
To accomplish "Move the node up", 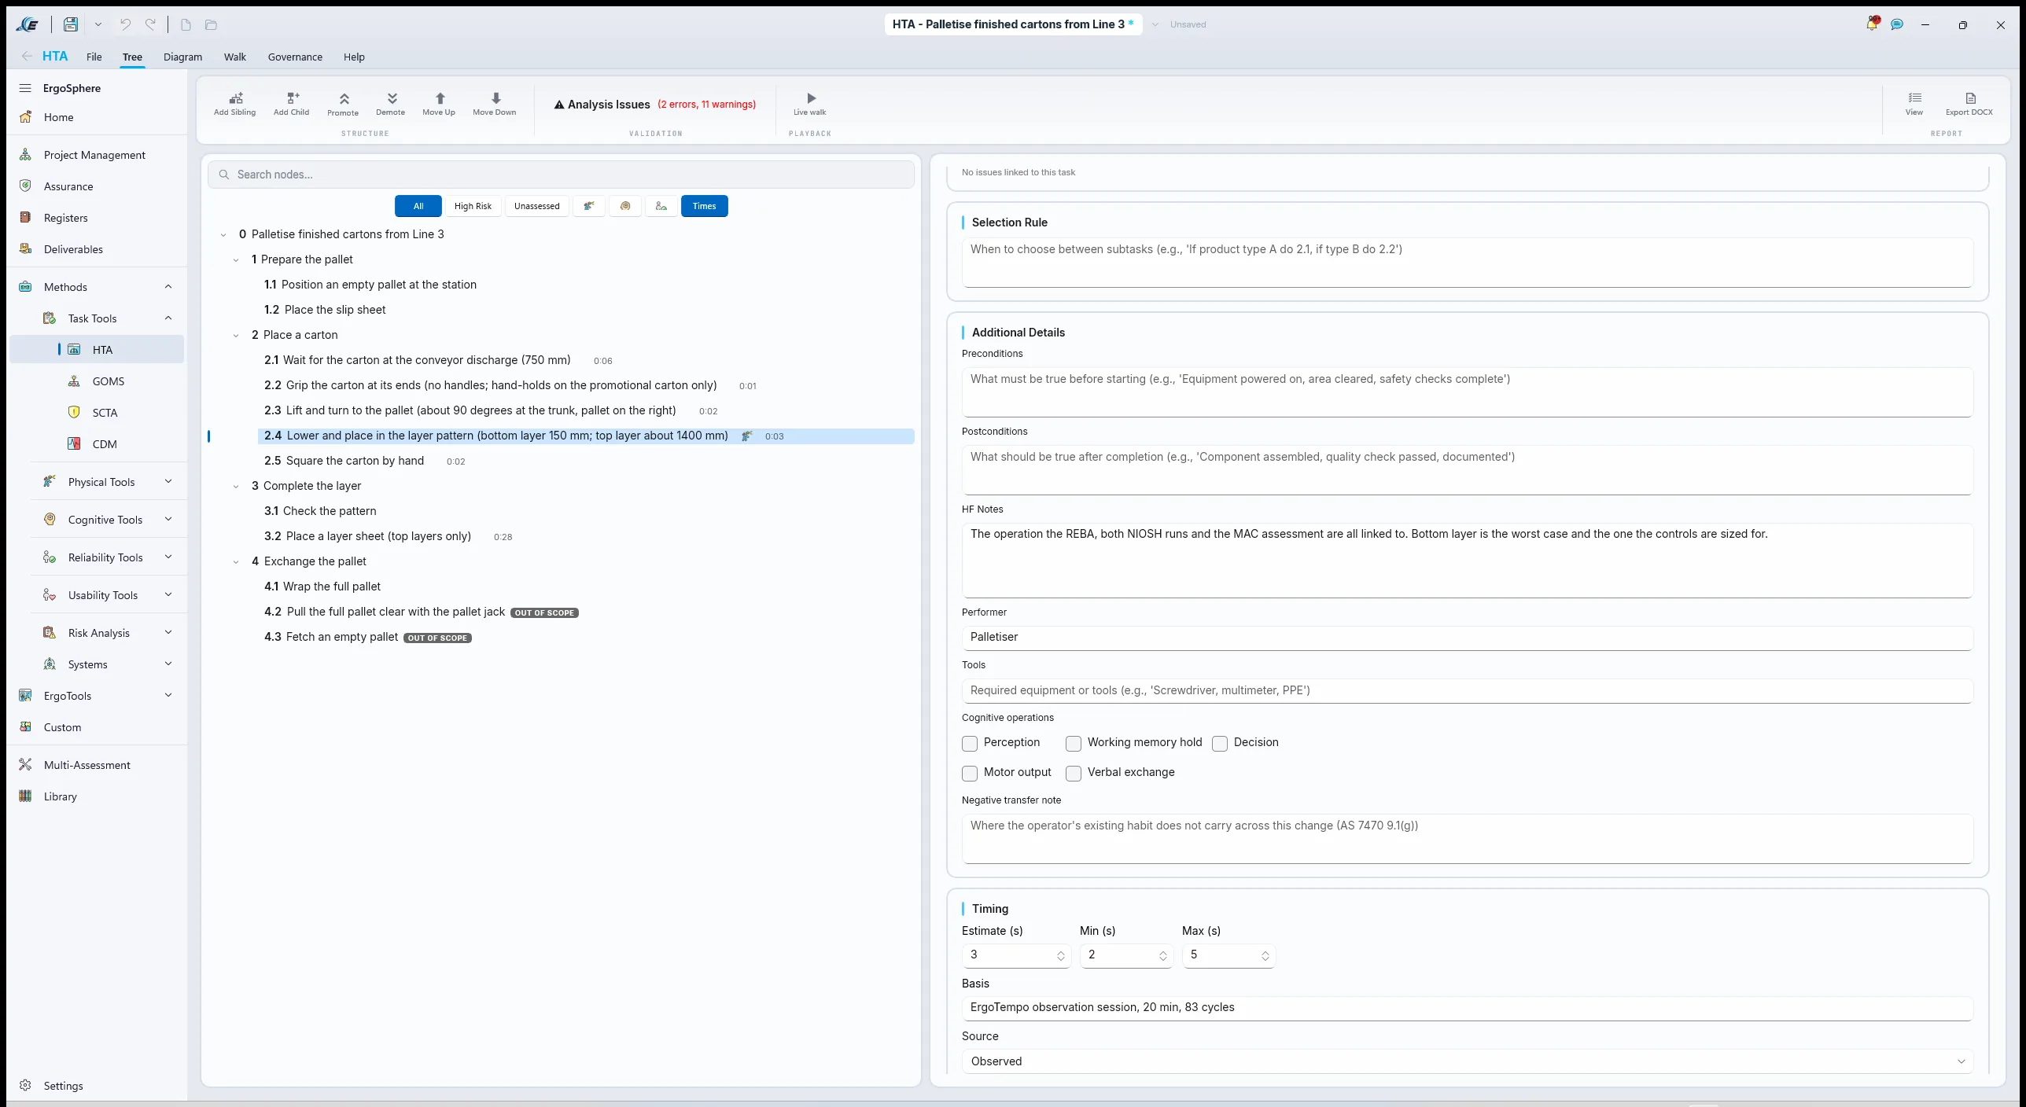I will coord(439,103).
